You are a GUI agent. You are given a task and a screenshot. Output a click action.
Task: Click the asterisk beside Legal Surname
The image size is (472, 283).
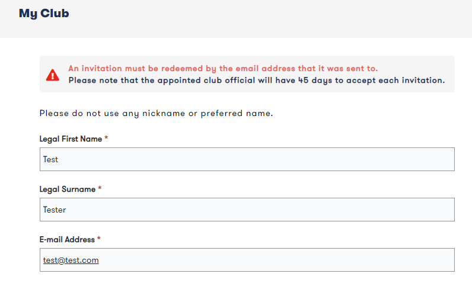[x=100, y=189]
